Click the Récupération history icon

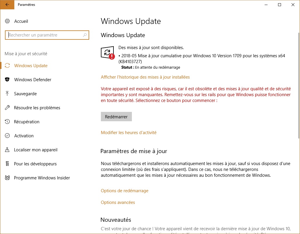tap(8, 122)
